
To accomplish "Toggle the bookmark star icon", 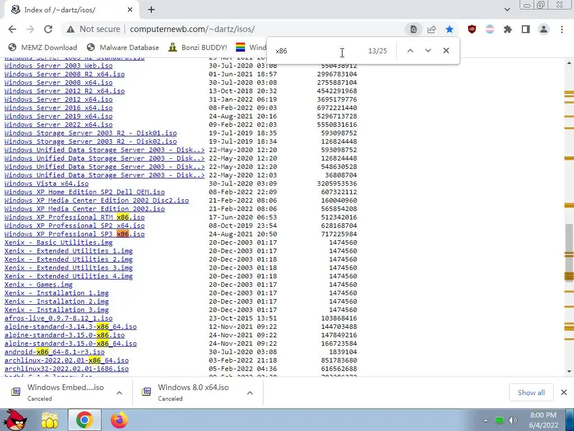I will pos(450,29).
